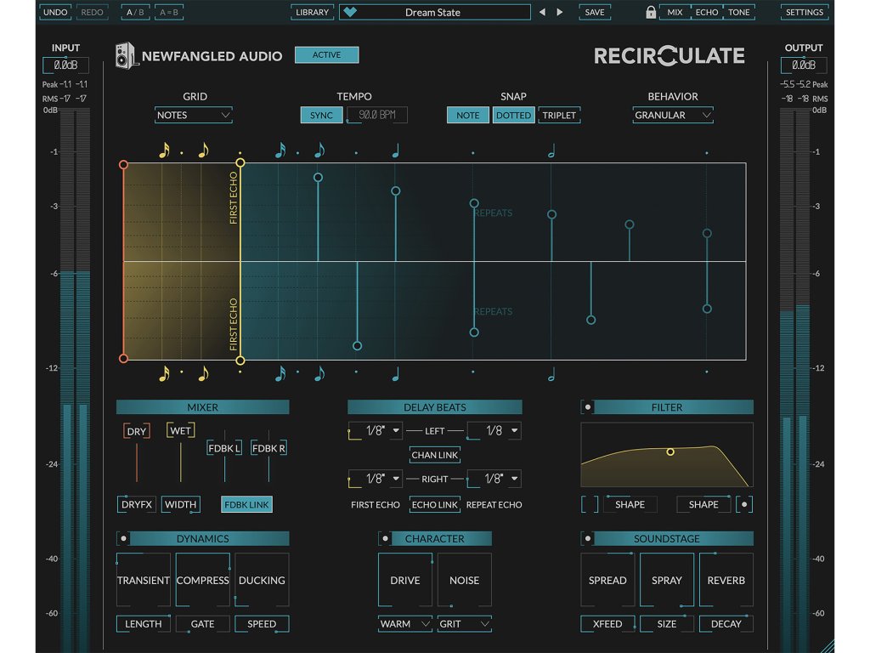Click the orange handle at grid top-left
The width and height of the screenshot is (870, 653).
(124, 164)
